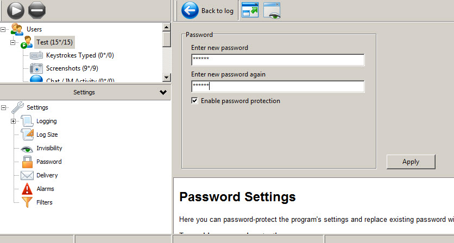Screen dimensions: 454x243
Task: Click the round stop monitoring icon
Action: [x=37, y=10]
